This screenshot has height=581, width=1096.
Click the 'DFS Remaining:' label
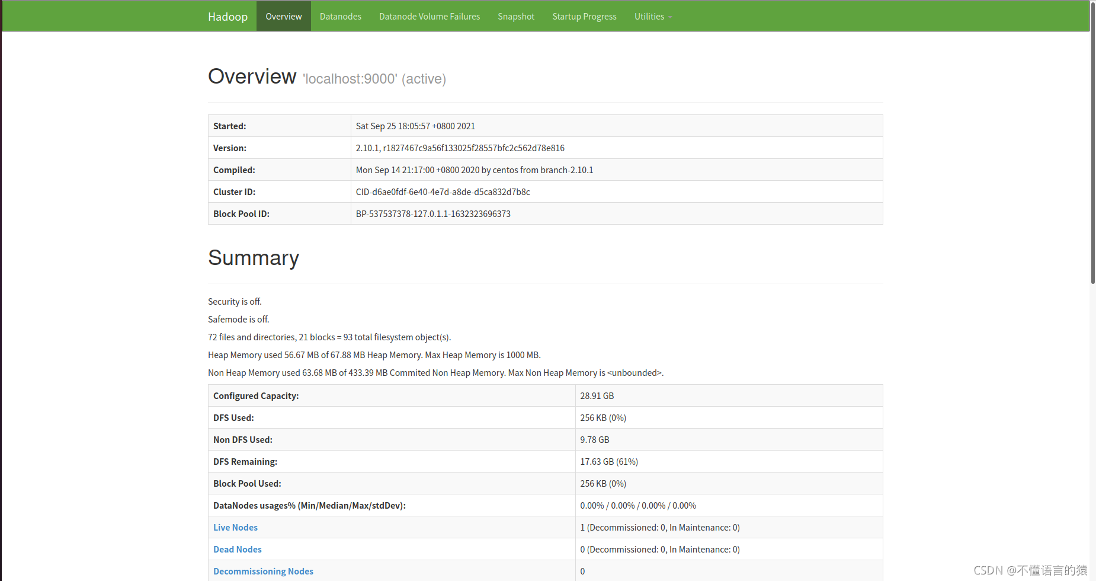245,462
